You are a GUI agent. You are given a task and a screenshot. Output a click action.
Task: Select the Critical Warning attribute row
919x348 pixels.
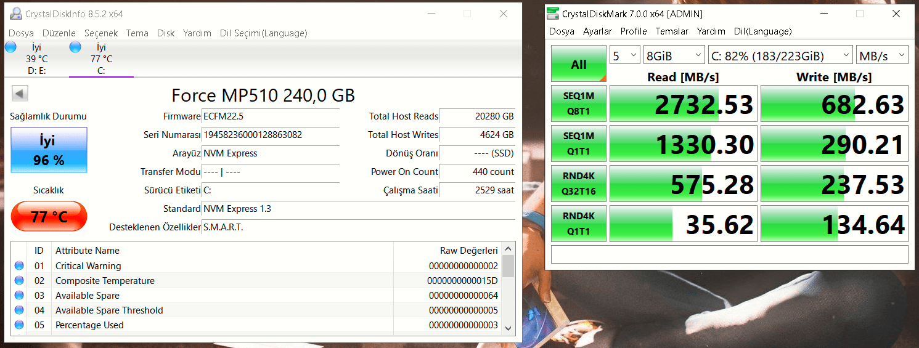point(256,266)
